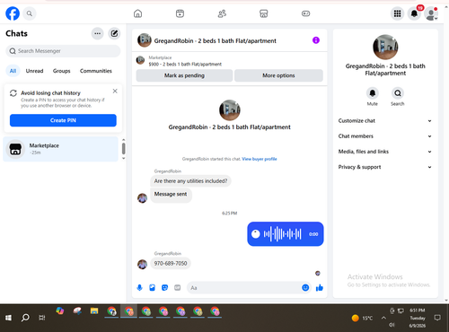Screen dimensions: 449x332
Task: Attach a file with the photo icon
Action: (x=152, y=288)
